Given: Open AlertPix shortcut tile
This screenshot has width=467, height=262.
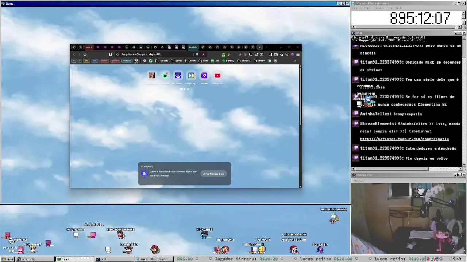Looking at the screenshot, I should 204,75.
